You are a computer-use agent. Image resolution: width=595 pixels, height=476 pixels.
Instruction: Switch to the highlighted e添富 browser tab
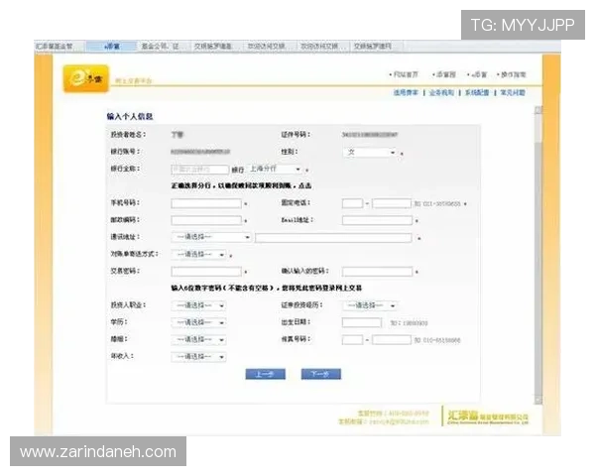[111, 47]
